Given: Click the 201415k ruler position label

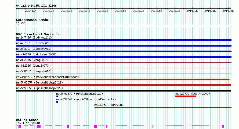Looking at the screenshot, I should point(102,11).
